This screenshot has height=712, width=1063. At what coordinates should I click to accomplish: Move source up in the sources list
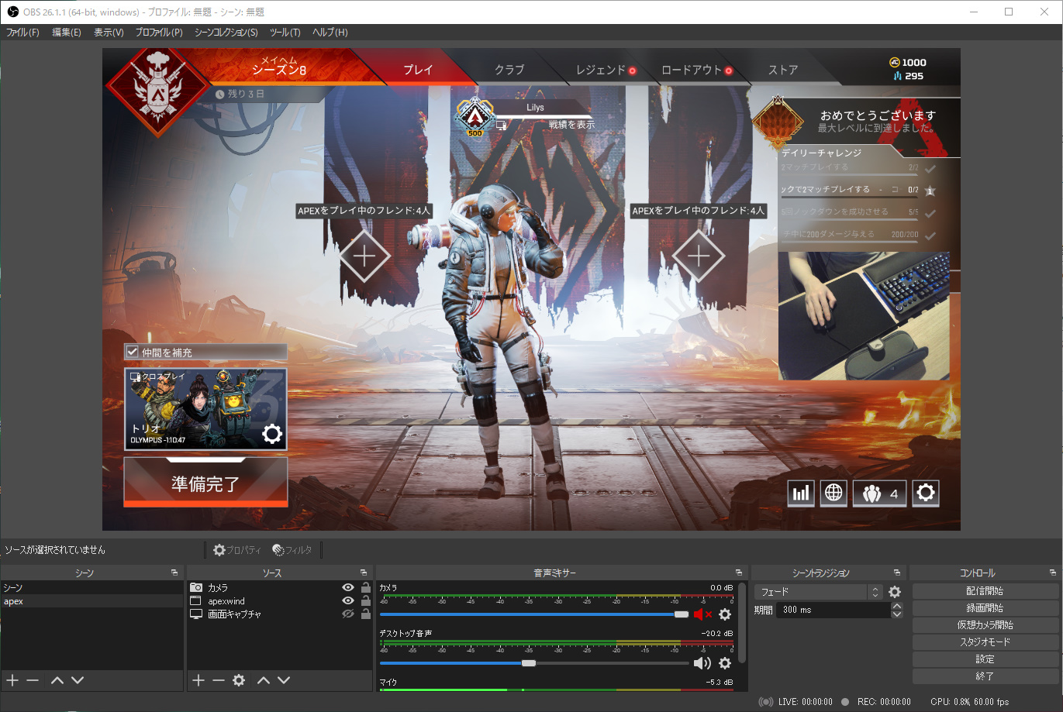(x=264, y=680)
